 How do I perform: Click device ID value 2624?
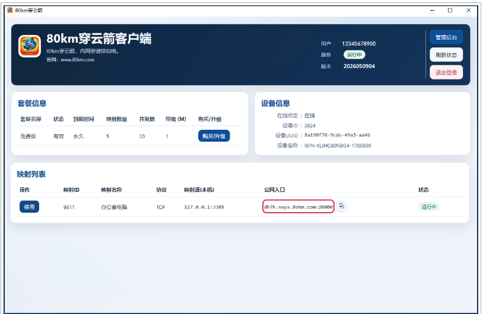[310, 126]
